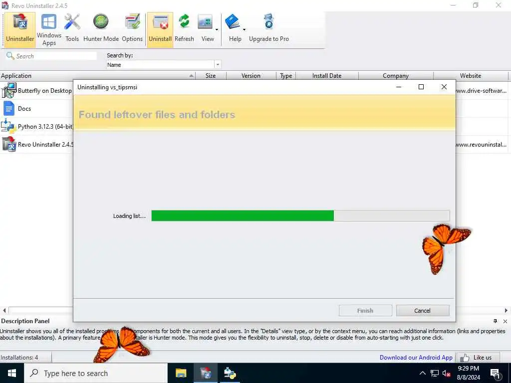Expand the Help dropdown arrow
The height and width of the screenshot is (383, 511).
[244, 29]
